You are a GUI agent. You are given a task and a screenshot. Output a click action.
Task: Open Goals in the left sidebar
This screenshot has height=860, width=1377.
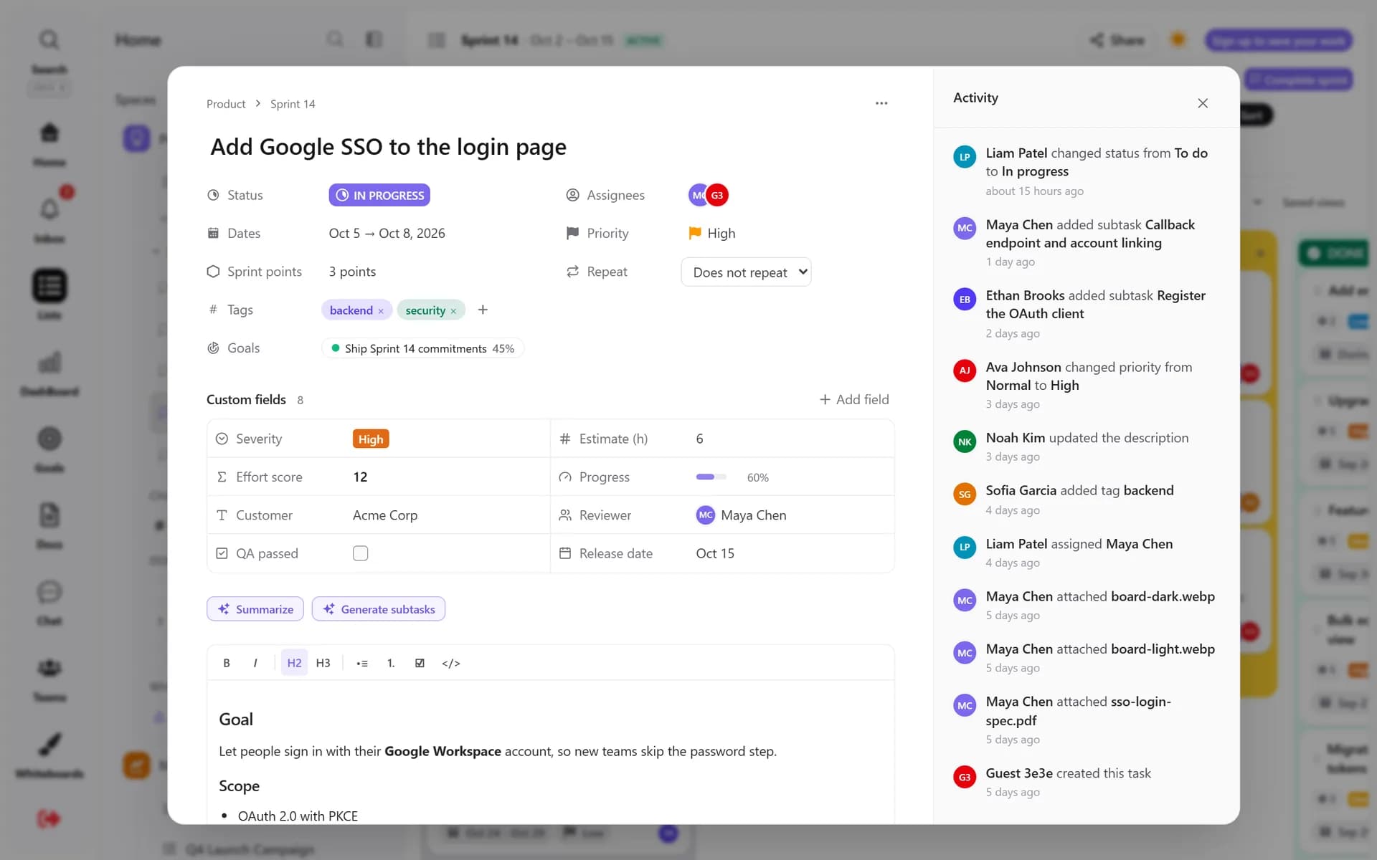[x=49, y=449]
